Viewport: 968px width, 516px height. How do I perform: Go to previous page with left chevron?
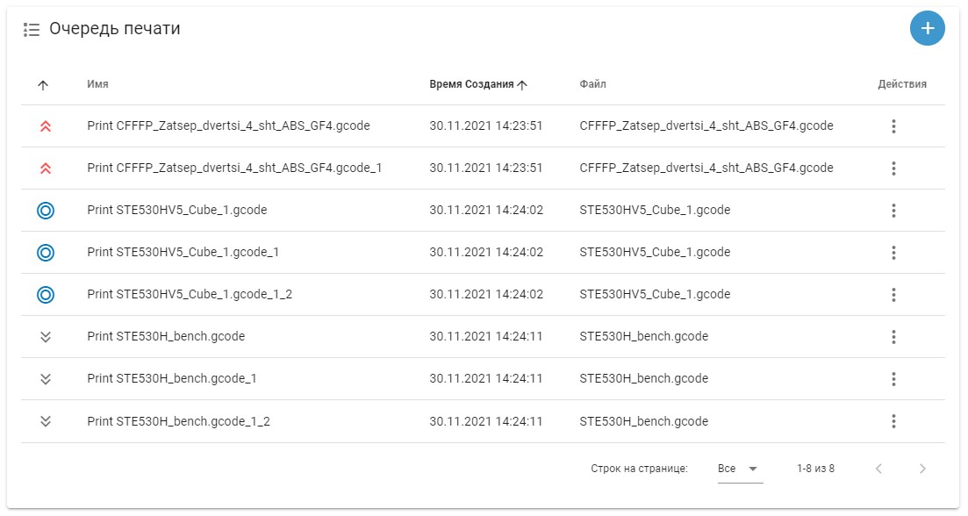tap(878, 469)
